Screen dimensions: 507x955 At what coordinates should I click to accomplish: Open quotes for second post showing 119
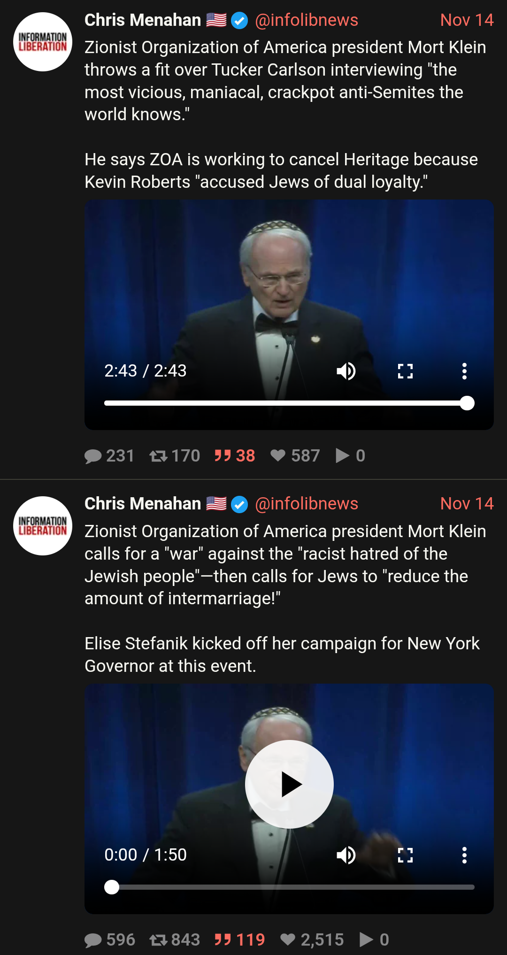pos(239,940)
